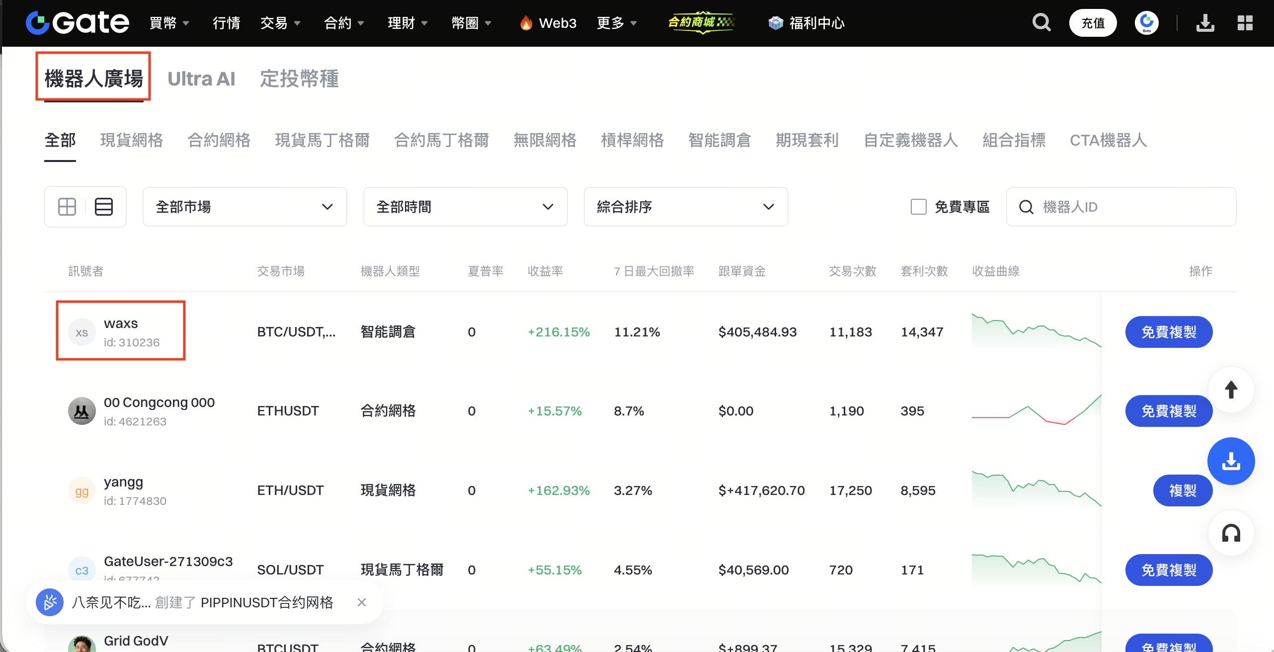Screen dimensions: 1274x652
Task: Click the scroll-to-top arrow button
Action: (x=1231, y=390)
